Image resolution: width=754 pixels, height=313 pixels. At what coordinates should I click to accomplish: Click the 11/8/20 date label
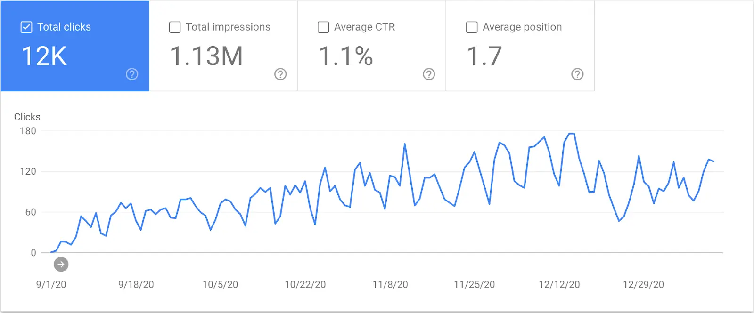click(390, 284)
